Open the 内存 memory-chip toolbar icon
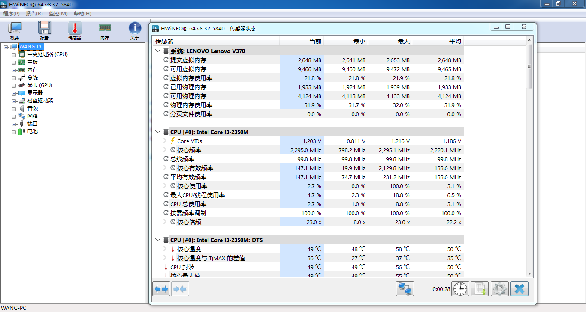 (x=105, y=29)
